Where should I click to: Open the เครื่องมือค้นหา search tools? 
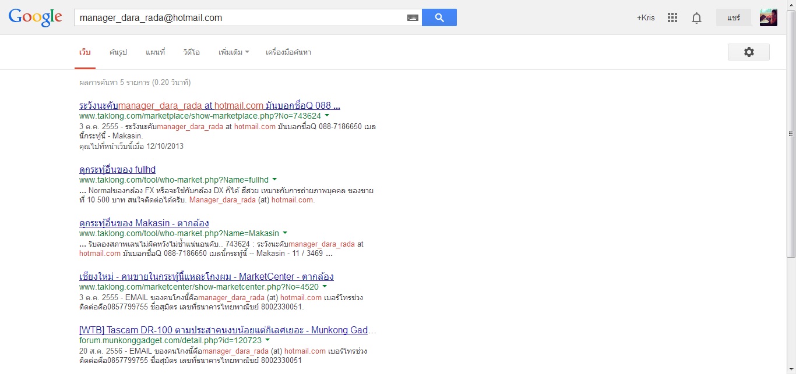click(x=288, y=52)
